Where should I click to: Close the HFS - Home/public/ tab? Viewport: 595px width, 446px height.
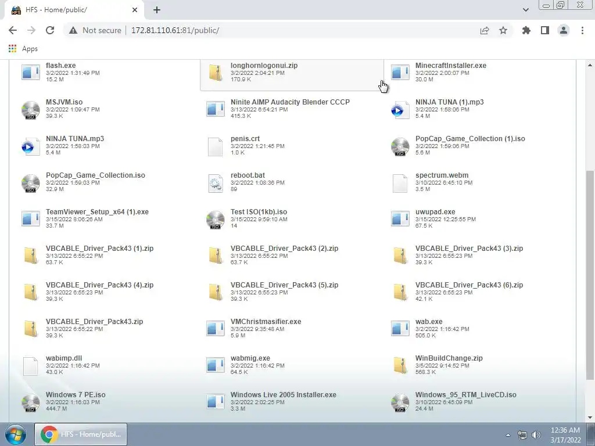click(135, 10)
